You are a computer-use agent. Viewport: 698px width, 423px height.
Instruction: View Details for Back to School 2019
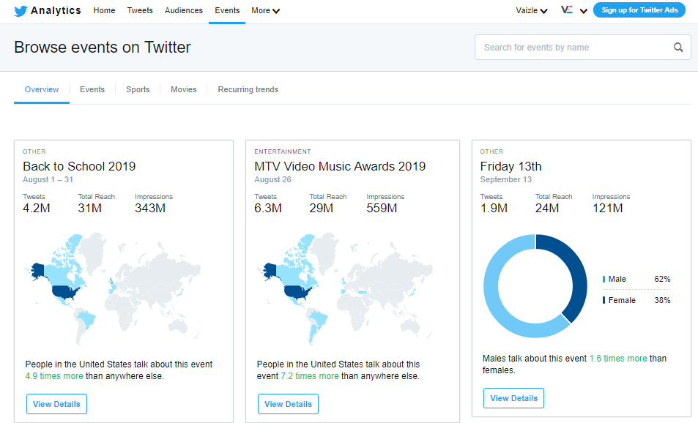click(x=56, y=404)
